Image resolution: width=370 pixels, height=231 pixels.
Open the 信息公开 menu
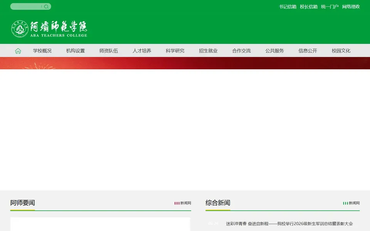[308, 51]
